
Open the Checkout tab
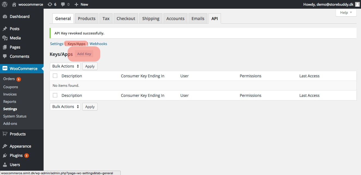(126, 18)
